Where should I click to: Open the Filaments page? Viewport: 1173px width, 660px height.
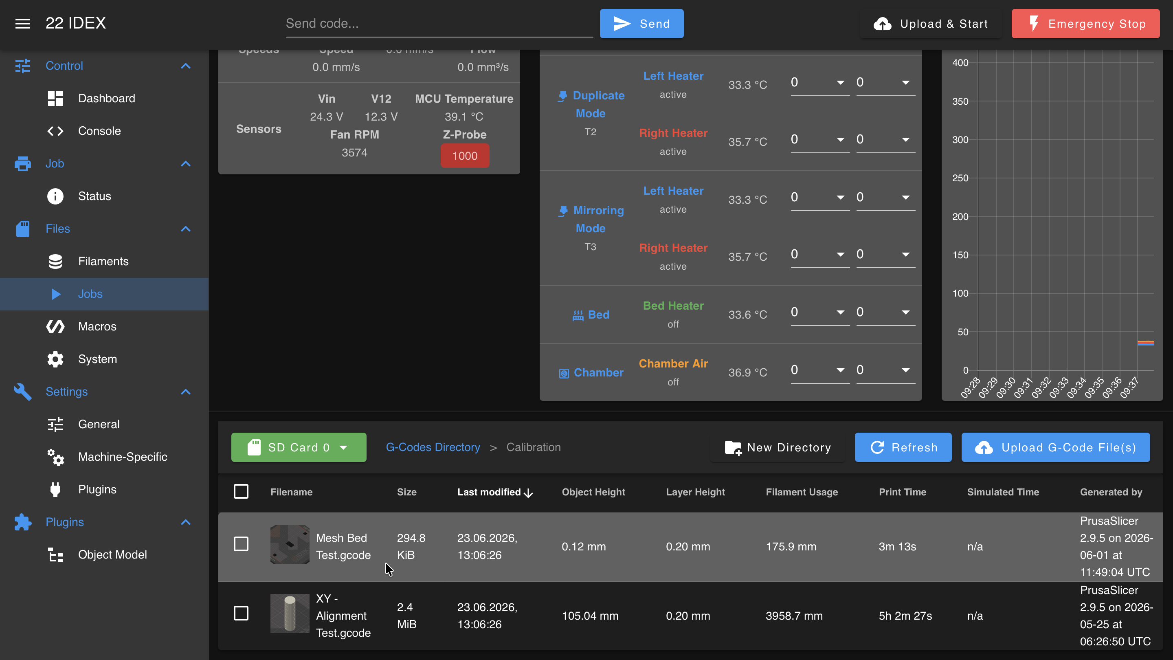tap(104, 262)
